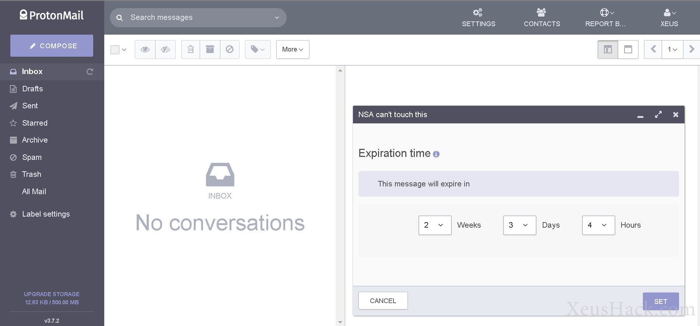Open the Report Bug menu
Image resolution: width=700 pixels, height=326 pixels.
pos(605,18)
